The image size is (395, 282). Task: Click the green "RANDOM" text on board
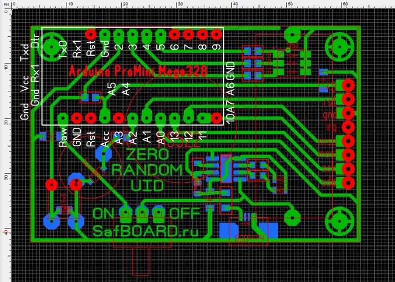tap(147, 170)
